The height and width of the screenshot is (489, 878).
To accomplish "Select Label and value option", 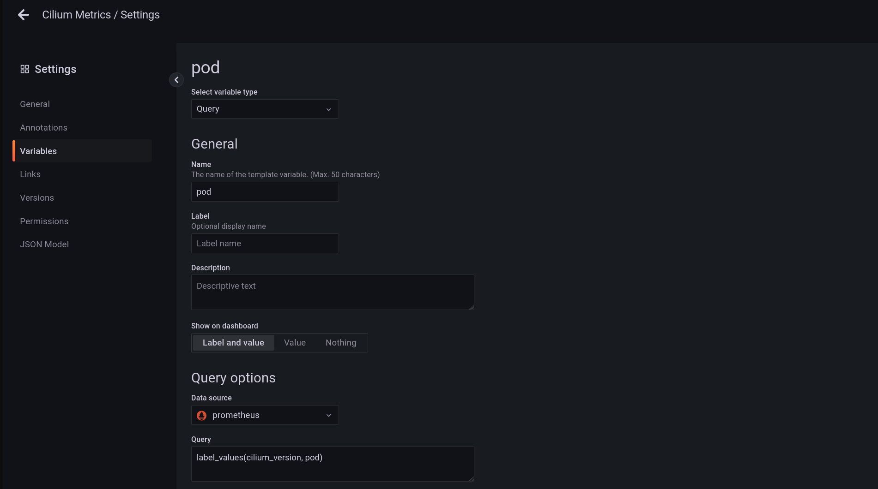I will pyautogui.click(x=233, y=343).
